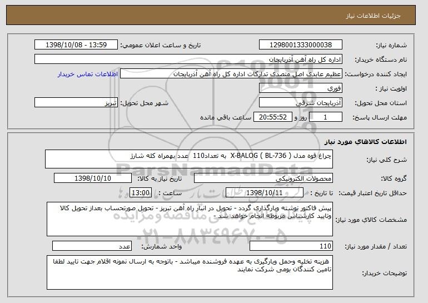The height and width of the screenshot is (303, 428).
Task: Click the time field showing 13:00
Action: (141, 193)
